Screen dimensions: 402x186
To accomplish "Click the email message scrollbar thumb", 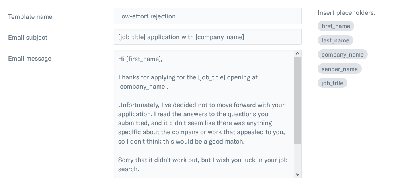I will (x=297, y=100).
